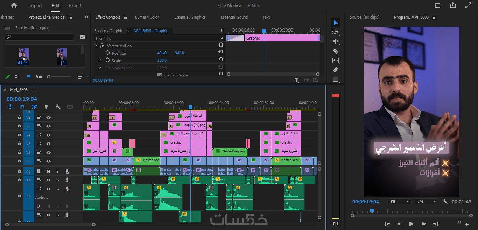This screenshot has width=478, height=230.
Task: Open Program monitor panel menu
Action: [434, 17]
